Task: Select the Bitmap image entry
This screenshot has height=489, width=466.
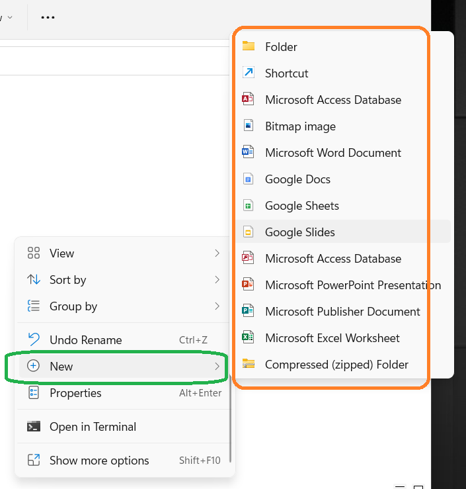Action: (x=343, y=126)
